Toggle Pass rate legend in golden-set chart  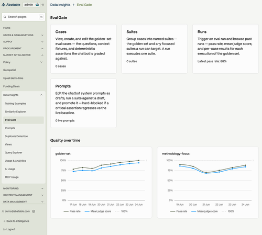(72, 211)
